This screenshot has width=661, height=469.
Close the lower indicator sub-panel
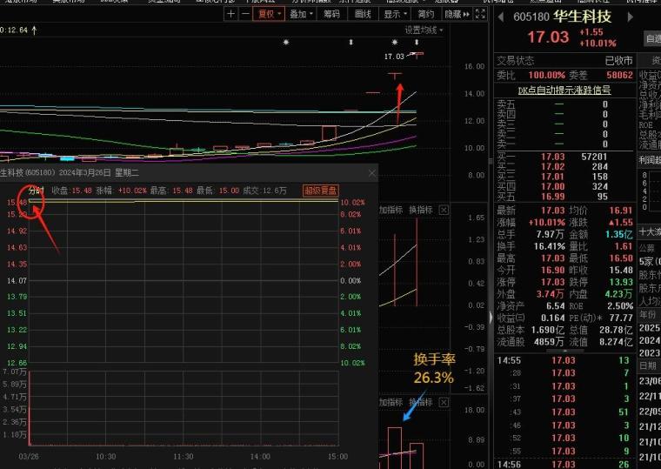pos(444,403)
